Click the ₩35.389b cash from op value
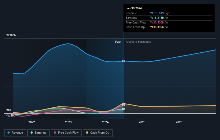 point(157,27)
